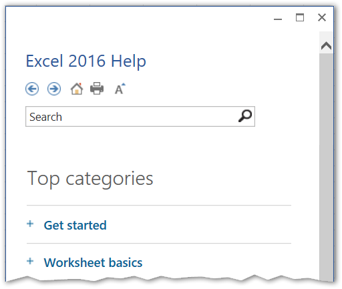The image size is (342, 289).
Task: Focus the Search input field
Action: [140, 117]
